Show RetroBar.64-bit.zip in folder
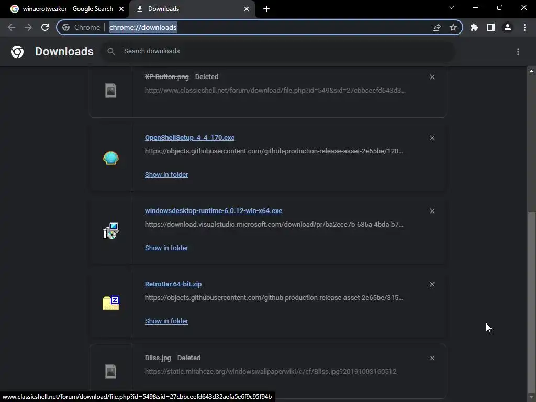 166,321
